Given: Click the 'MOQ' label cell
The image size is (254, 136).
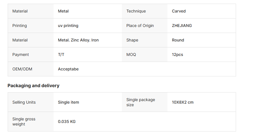Looking at the screenshot, I should pos(131,55).
